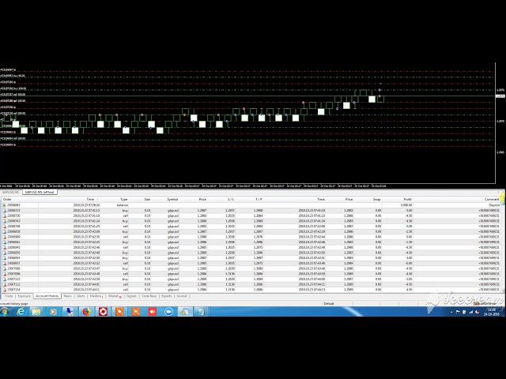506x379 pixels.
Task: Open the Exposure tab
Action: pyautogui.click(x=26, y=296)
